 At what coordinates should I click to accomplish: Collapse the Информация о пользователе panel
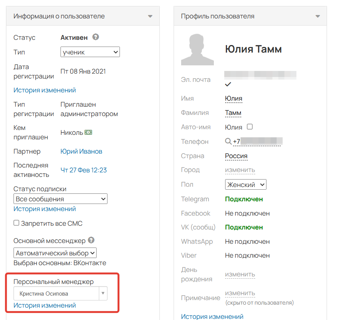150,17
